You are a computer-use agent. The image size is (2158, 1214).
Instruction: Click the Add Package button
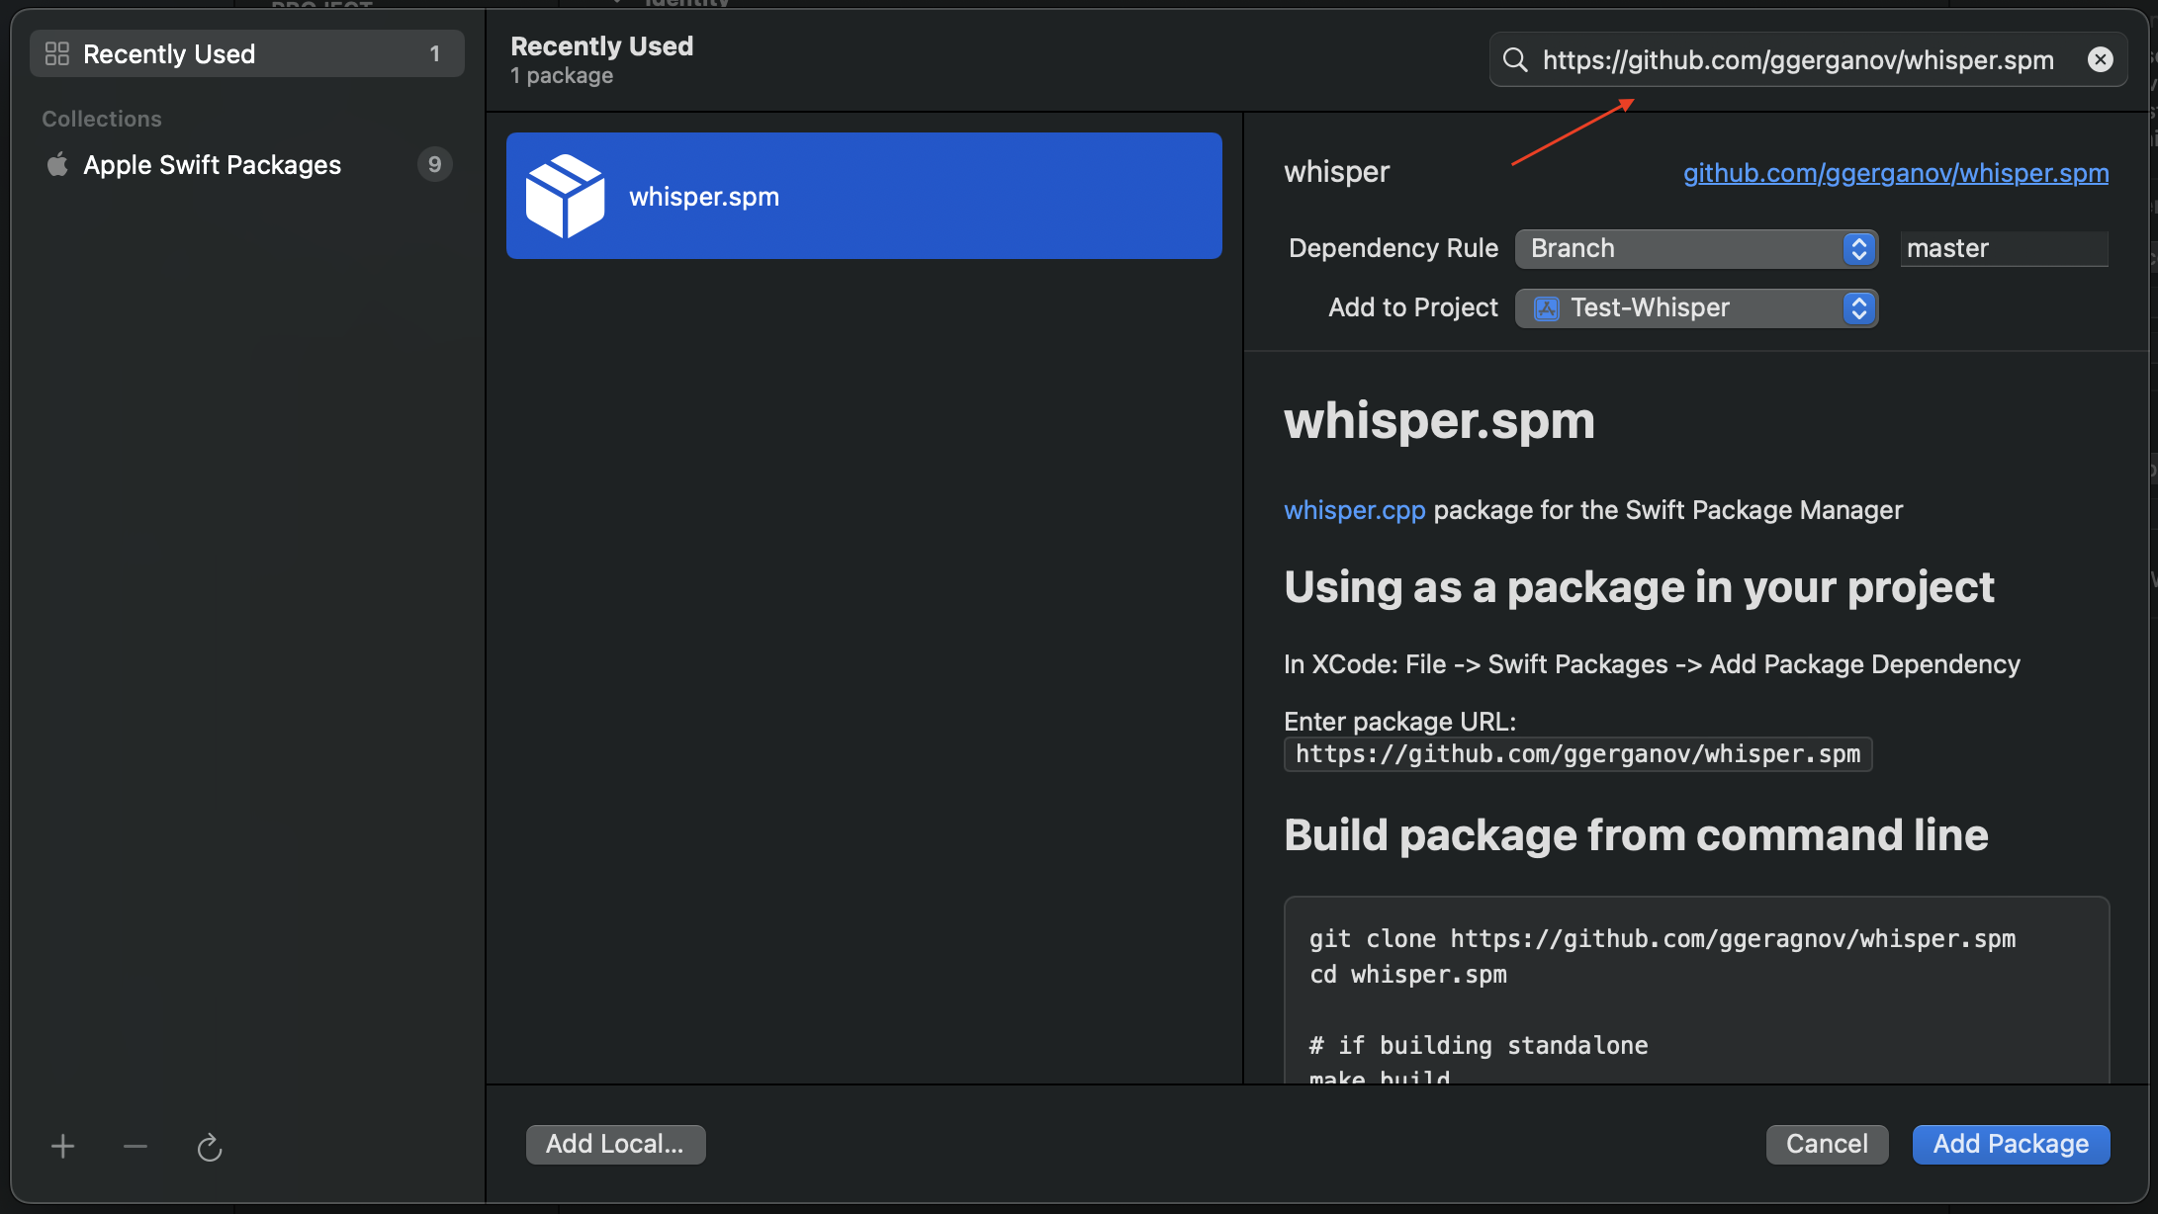[2012, 1143]
